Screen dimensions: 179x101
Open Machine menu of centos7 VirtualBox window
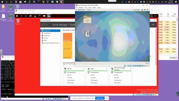point(81,8)
